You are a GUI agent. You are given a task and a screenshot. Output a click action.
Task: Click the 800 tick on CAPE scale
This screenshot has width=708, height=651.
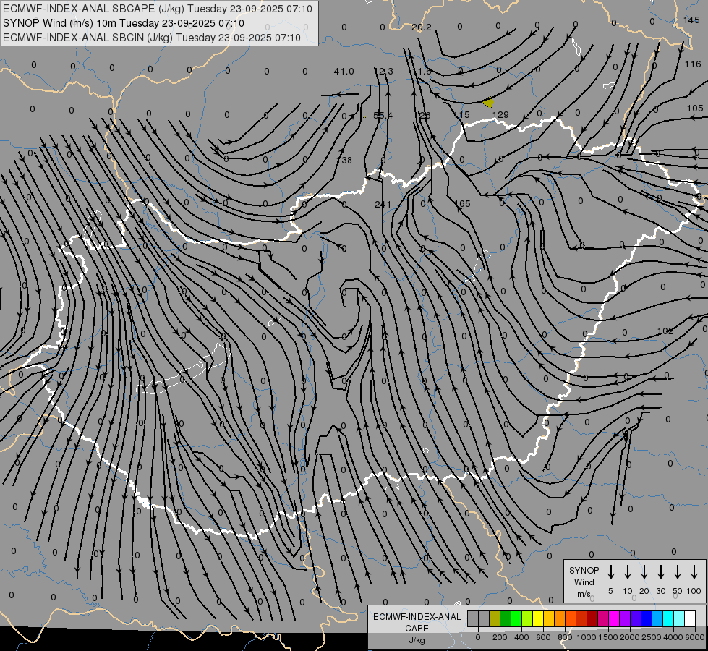pos(565,637)
